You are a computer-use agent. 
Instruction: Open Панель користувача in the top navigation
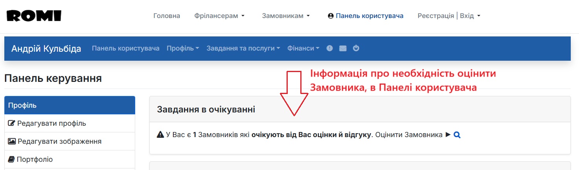(x=369, y=16)
